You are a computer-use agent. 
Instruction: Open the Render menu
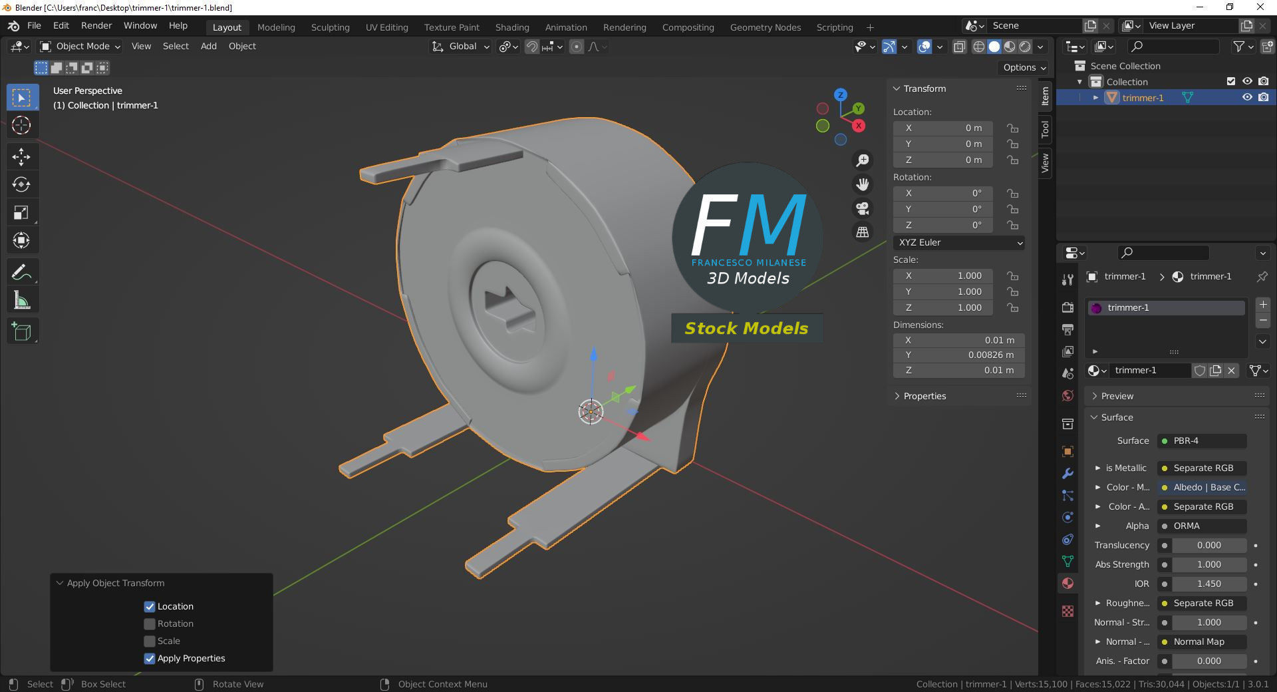(x=96, y=25)
